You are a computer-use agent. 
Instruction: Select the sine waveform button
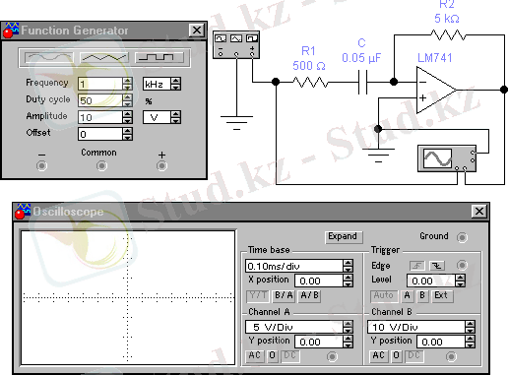tap(49, 58)
